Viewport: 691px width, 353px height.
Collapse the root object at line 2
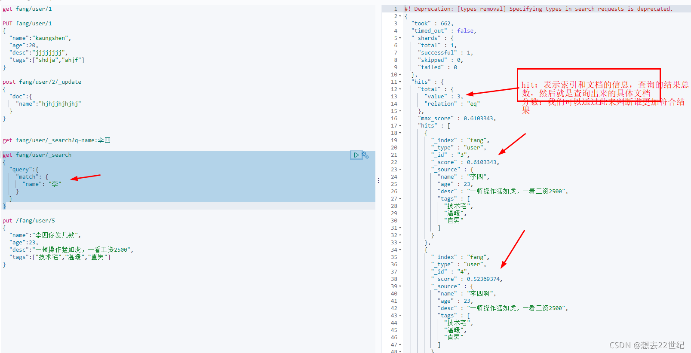click(x=400, y=16)
